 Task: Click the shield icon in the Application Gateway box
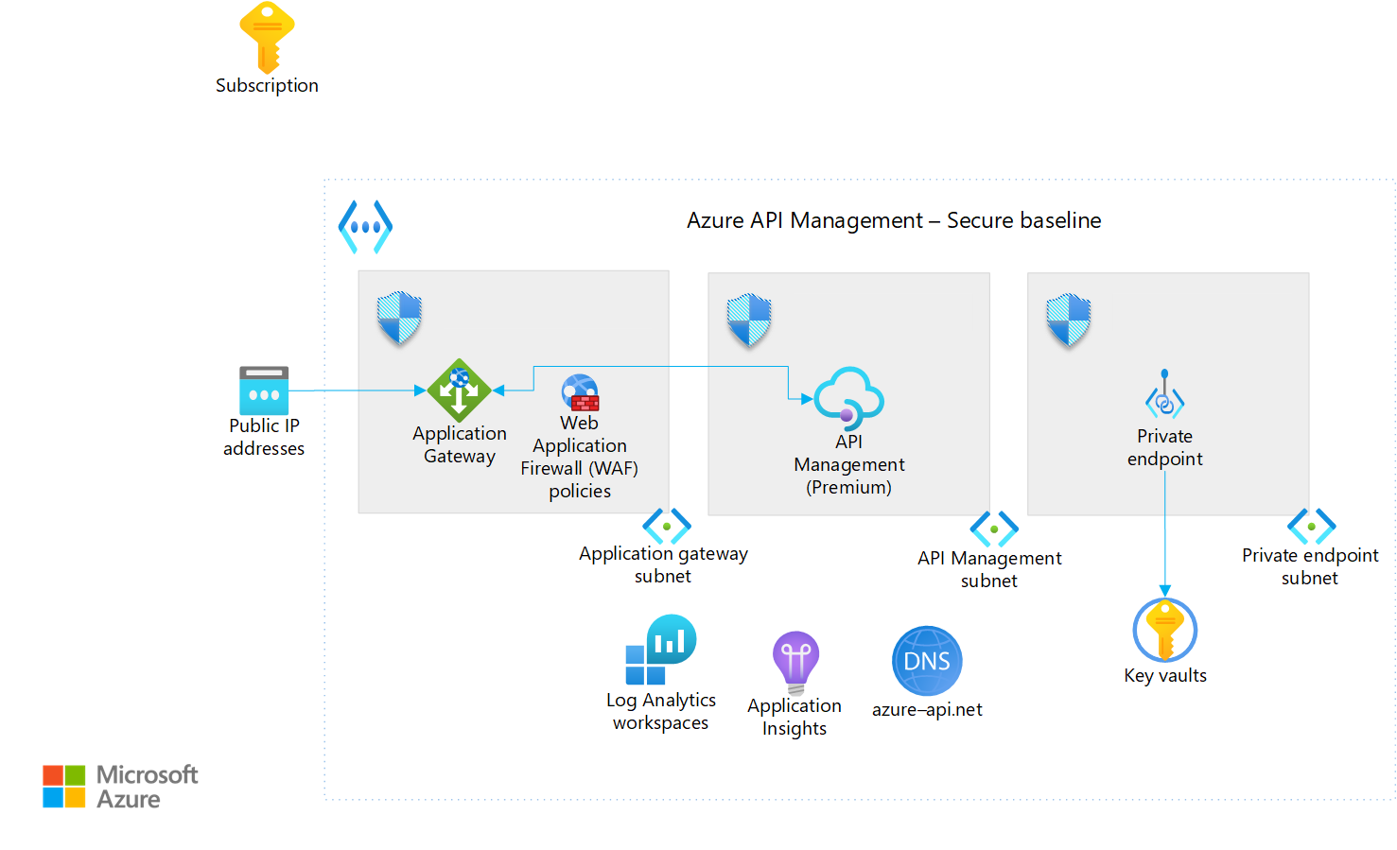[398, 318]
